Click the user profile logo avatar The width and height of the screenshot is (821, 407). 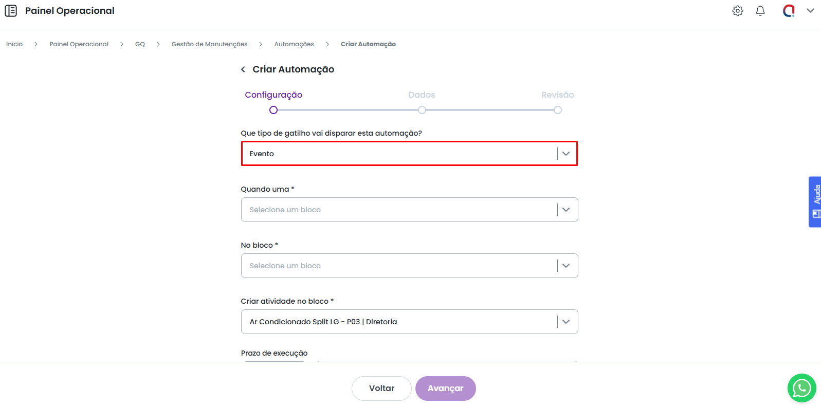click(789, 11)
